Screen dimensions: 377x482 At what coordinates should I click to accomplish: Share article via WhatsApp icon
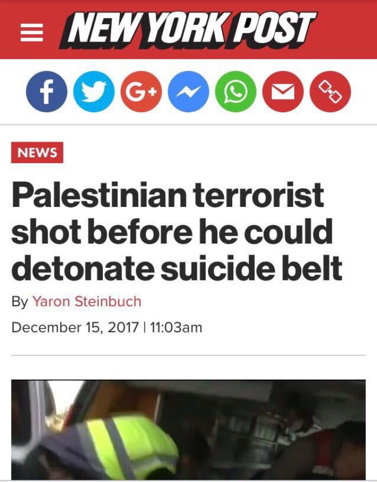click(x=236, y=92)
